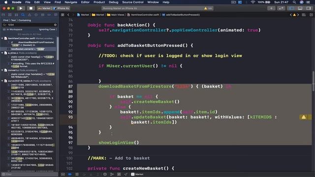Click the code review arrows button
The image size is (315, 177).
click(x=281, y=8)
